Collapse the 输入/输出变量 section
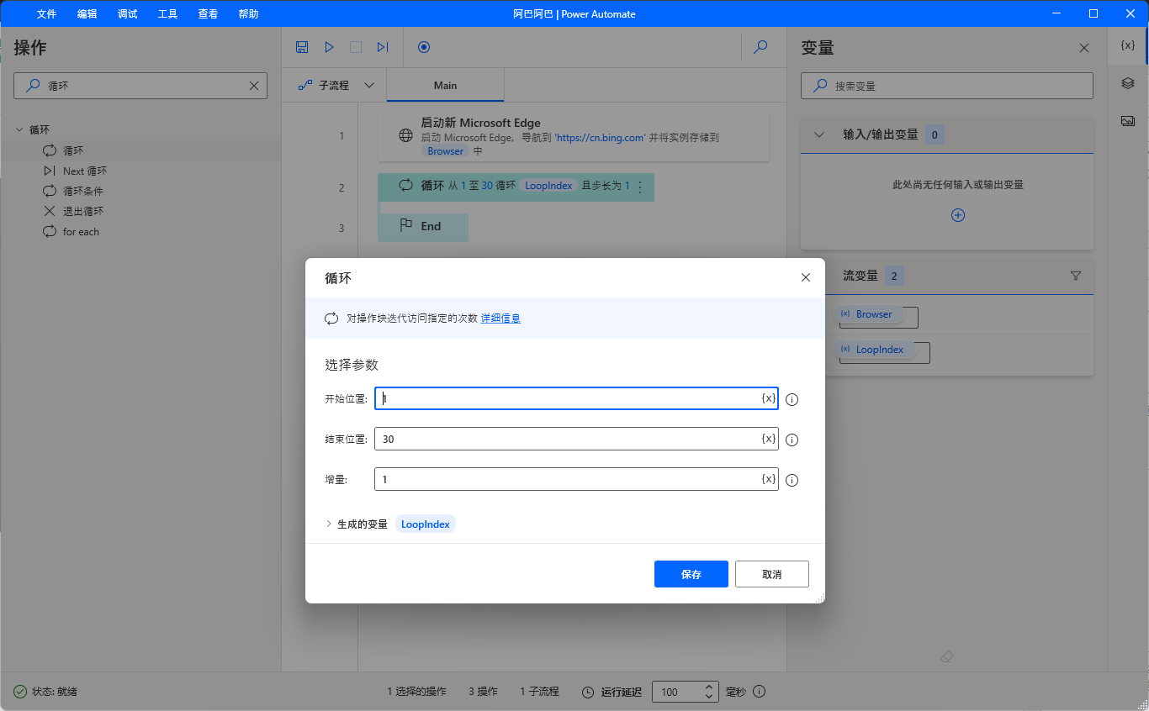 pyautogui.click(x=820, y=134)
